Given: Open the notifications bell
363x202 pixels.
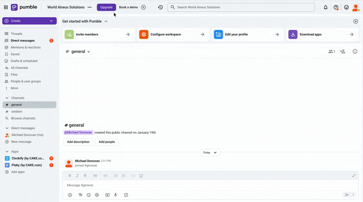Looking at the screenshot, I should [x=325, y=7].
